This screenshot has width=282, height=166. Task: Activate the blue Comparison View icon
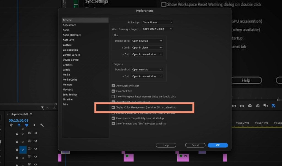coord(273,105)
